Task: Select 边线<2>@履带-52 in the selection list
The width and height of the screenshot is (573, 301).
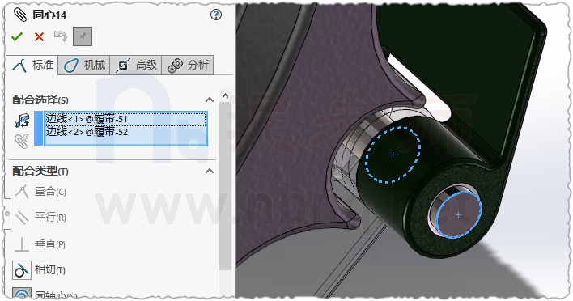Action: pos(125,132)
